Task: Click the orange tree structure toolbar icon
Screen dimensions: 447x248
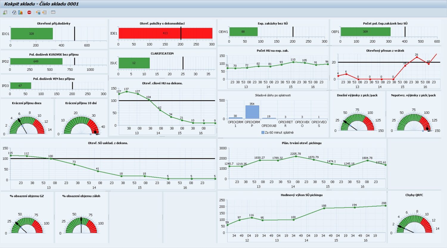Action: click(44, 13)
